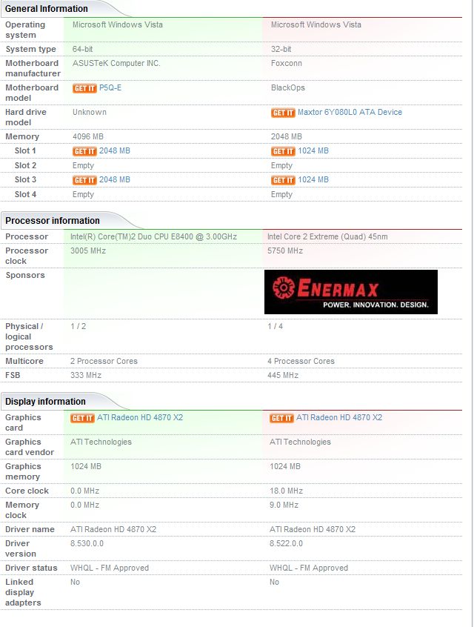Viewport: 474px width, 627px height.
Task: Open the Slot 1 2048 MB memory link
Action: (x=115, y=150)
